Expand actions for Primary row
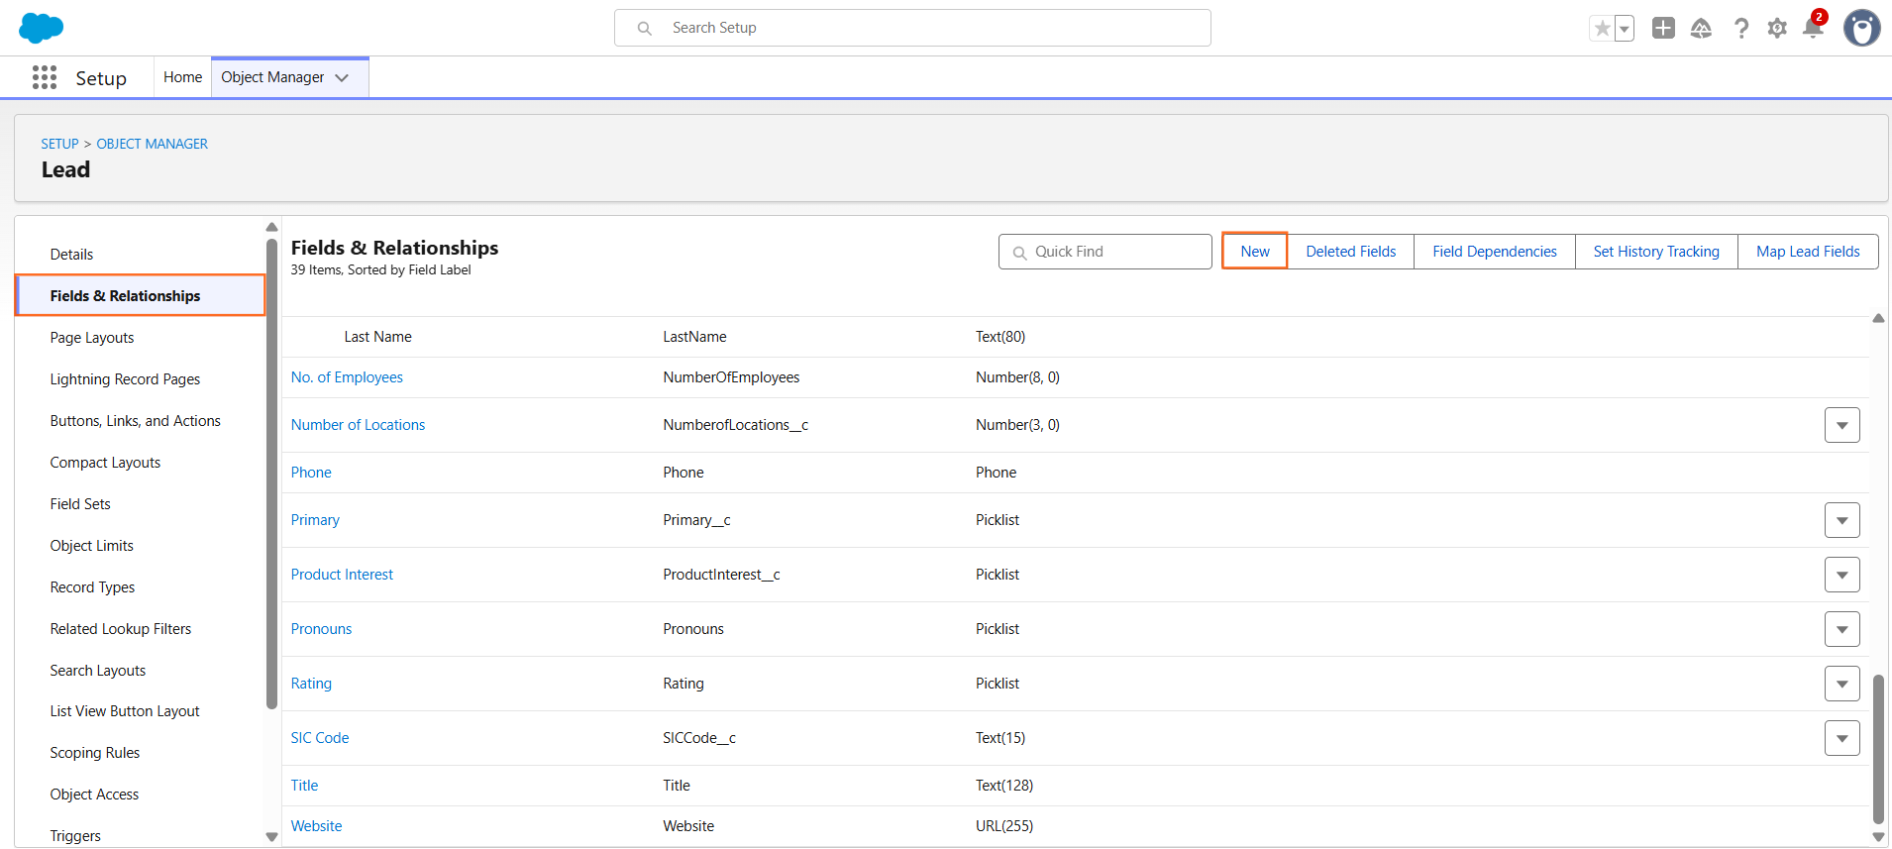Viewport: 1892px width, 849px height. tap(1841, 520)
